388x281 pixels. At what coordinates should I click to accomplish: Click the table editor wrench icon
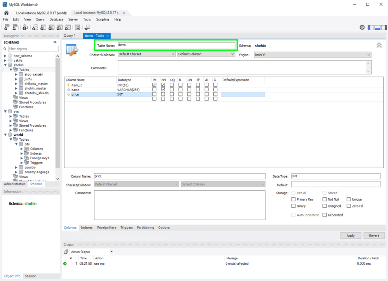[x=72, y=50]
